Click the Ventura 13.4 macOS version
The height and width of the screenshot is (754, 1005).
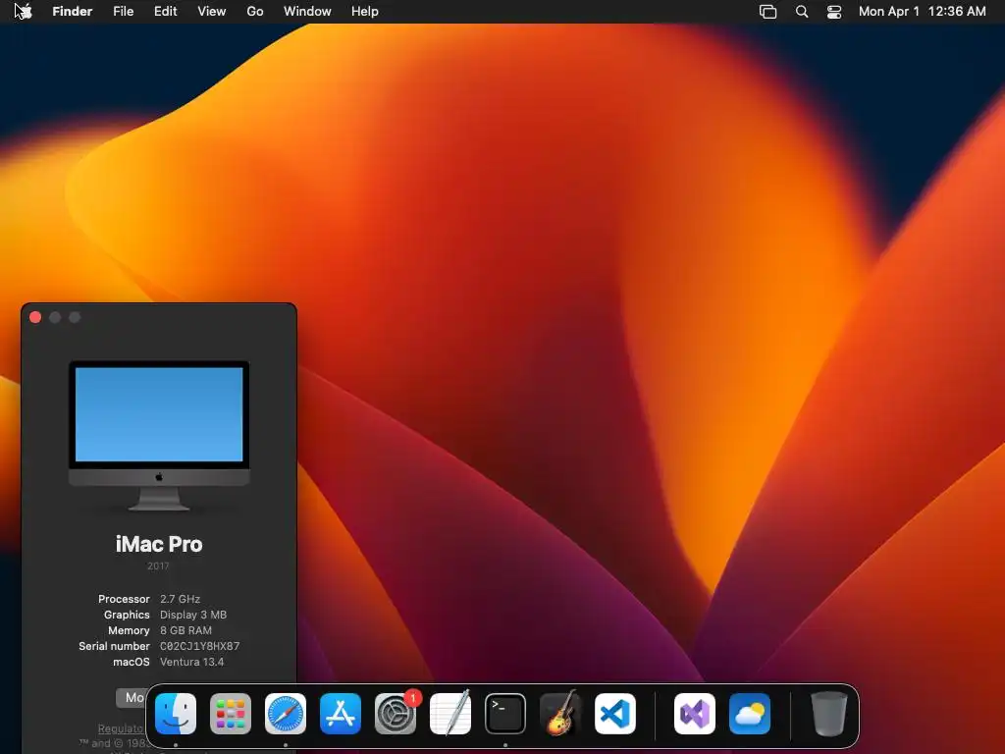pos(191,662)
